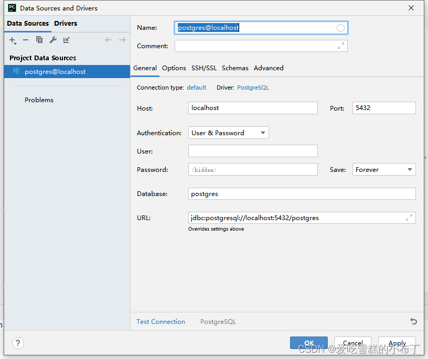428x359 pixels.
Task: Select the General tab
Action: (x=145, y=68)
